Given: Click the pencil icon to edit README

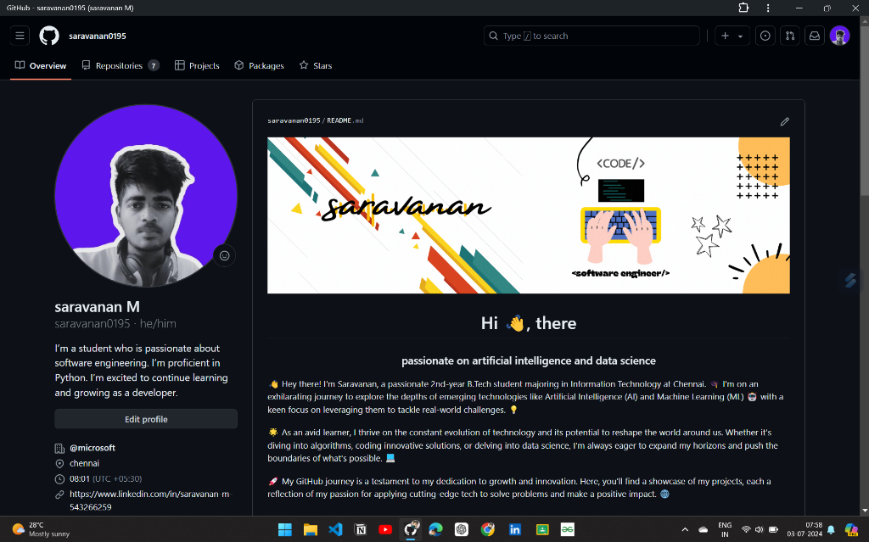Looking at the screenshot, I should [785, 121].
